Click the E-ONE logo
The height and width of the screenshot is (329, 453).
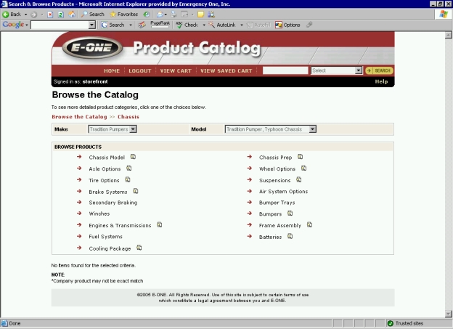pyautogui.click(x=92, y=47)
